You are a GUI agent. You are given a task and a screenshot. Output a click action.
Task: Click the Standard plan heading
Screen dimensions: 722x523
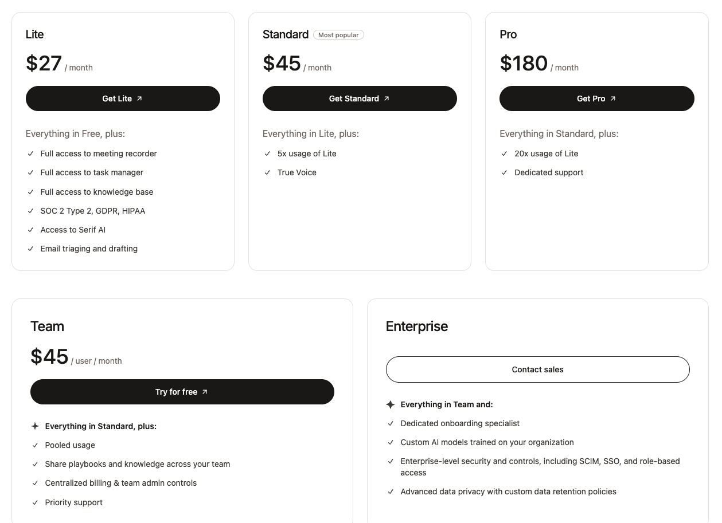(x=286, y=34)
